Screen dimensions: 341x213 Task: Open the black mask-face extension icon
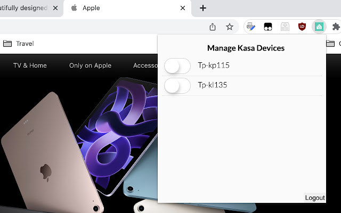click(x=267, y=27)
